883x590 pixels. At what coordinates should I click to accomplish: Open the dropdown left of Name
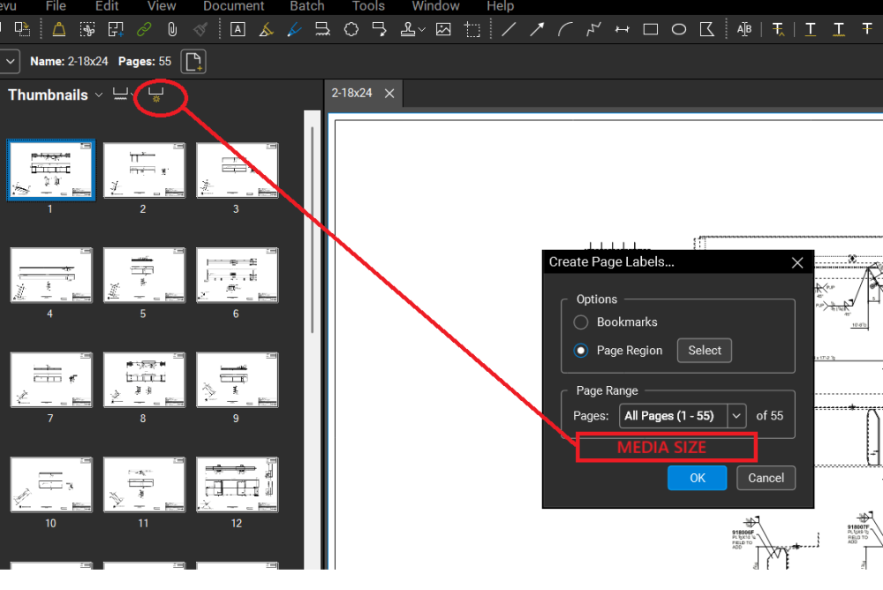10,62
